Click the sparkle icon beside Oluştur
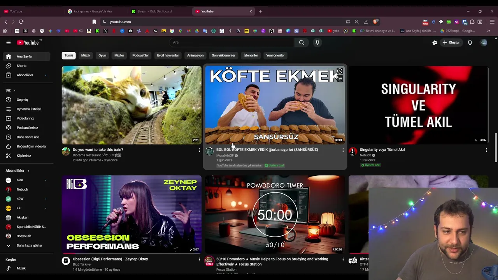The width and height of the screenshot is (498, 280). coord(435,42)
